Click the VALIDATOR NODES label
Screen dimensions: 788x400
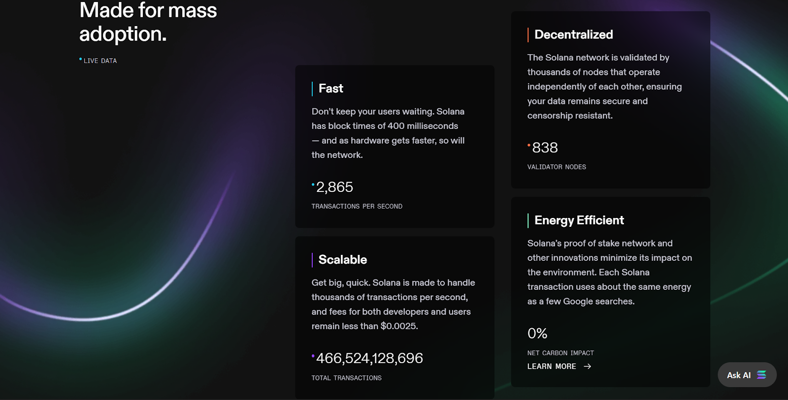pyautogui.click(x=557, y=167)
